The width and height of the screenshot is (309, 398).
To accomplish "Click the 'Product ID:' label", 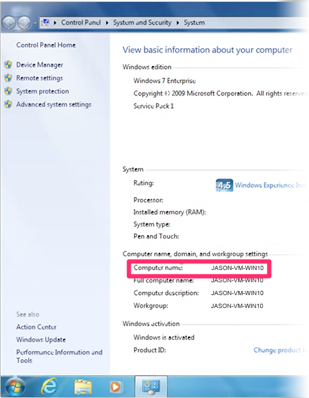I will 150,350.
